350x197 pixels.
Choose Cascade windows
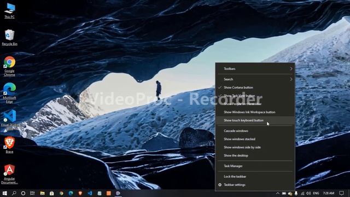(255, 131)
